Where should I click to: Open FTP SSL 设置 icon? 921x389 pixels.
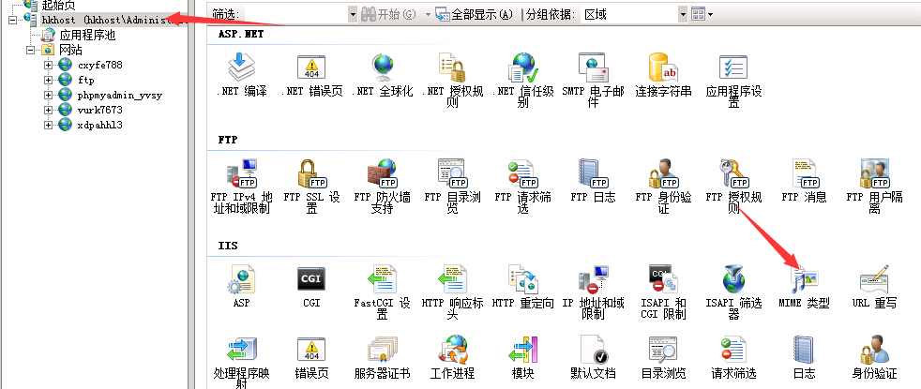(x=311, y=173)
